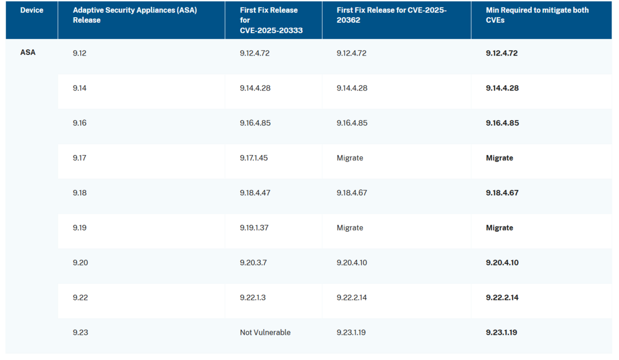Click the 9.17.1.45 fix release value

click(254, 158)
